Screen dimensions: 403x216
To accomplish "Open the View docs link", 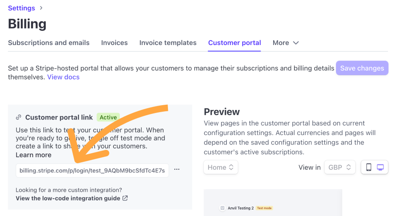I will point(63,77).
